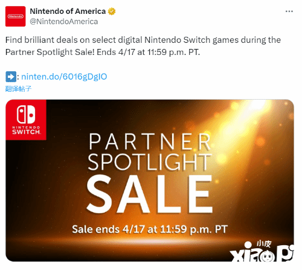Open the three-dot more options menu
Screen dimensions: 302x270
289,11
